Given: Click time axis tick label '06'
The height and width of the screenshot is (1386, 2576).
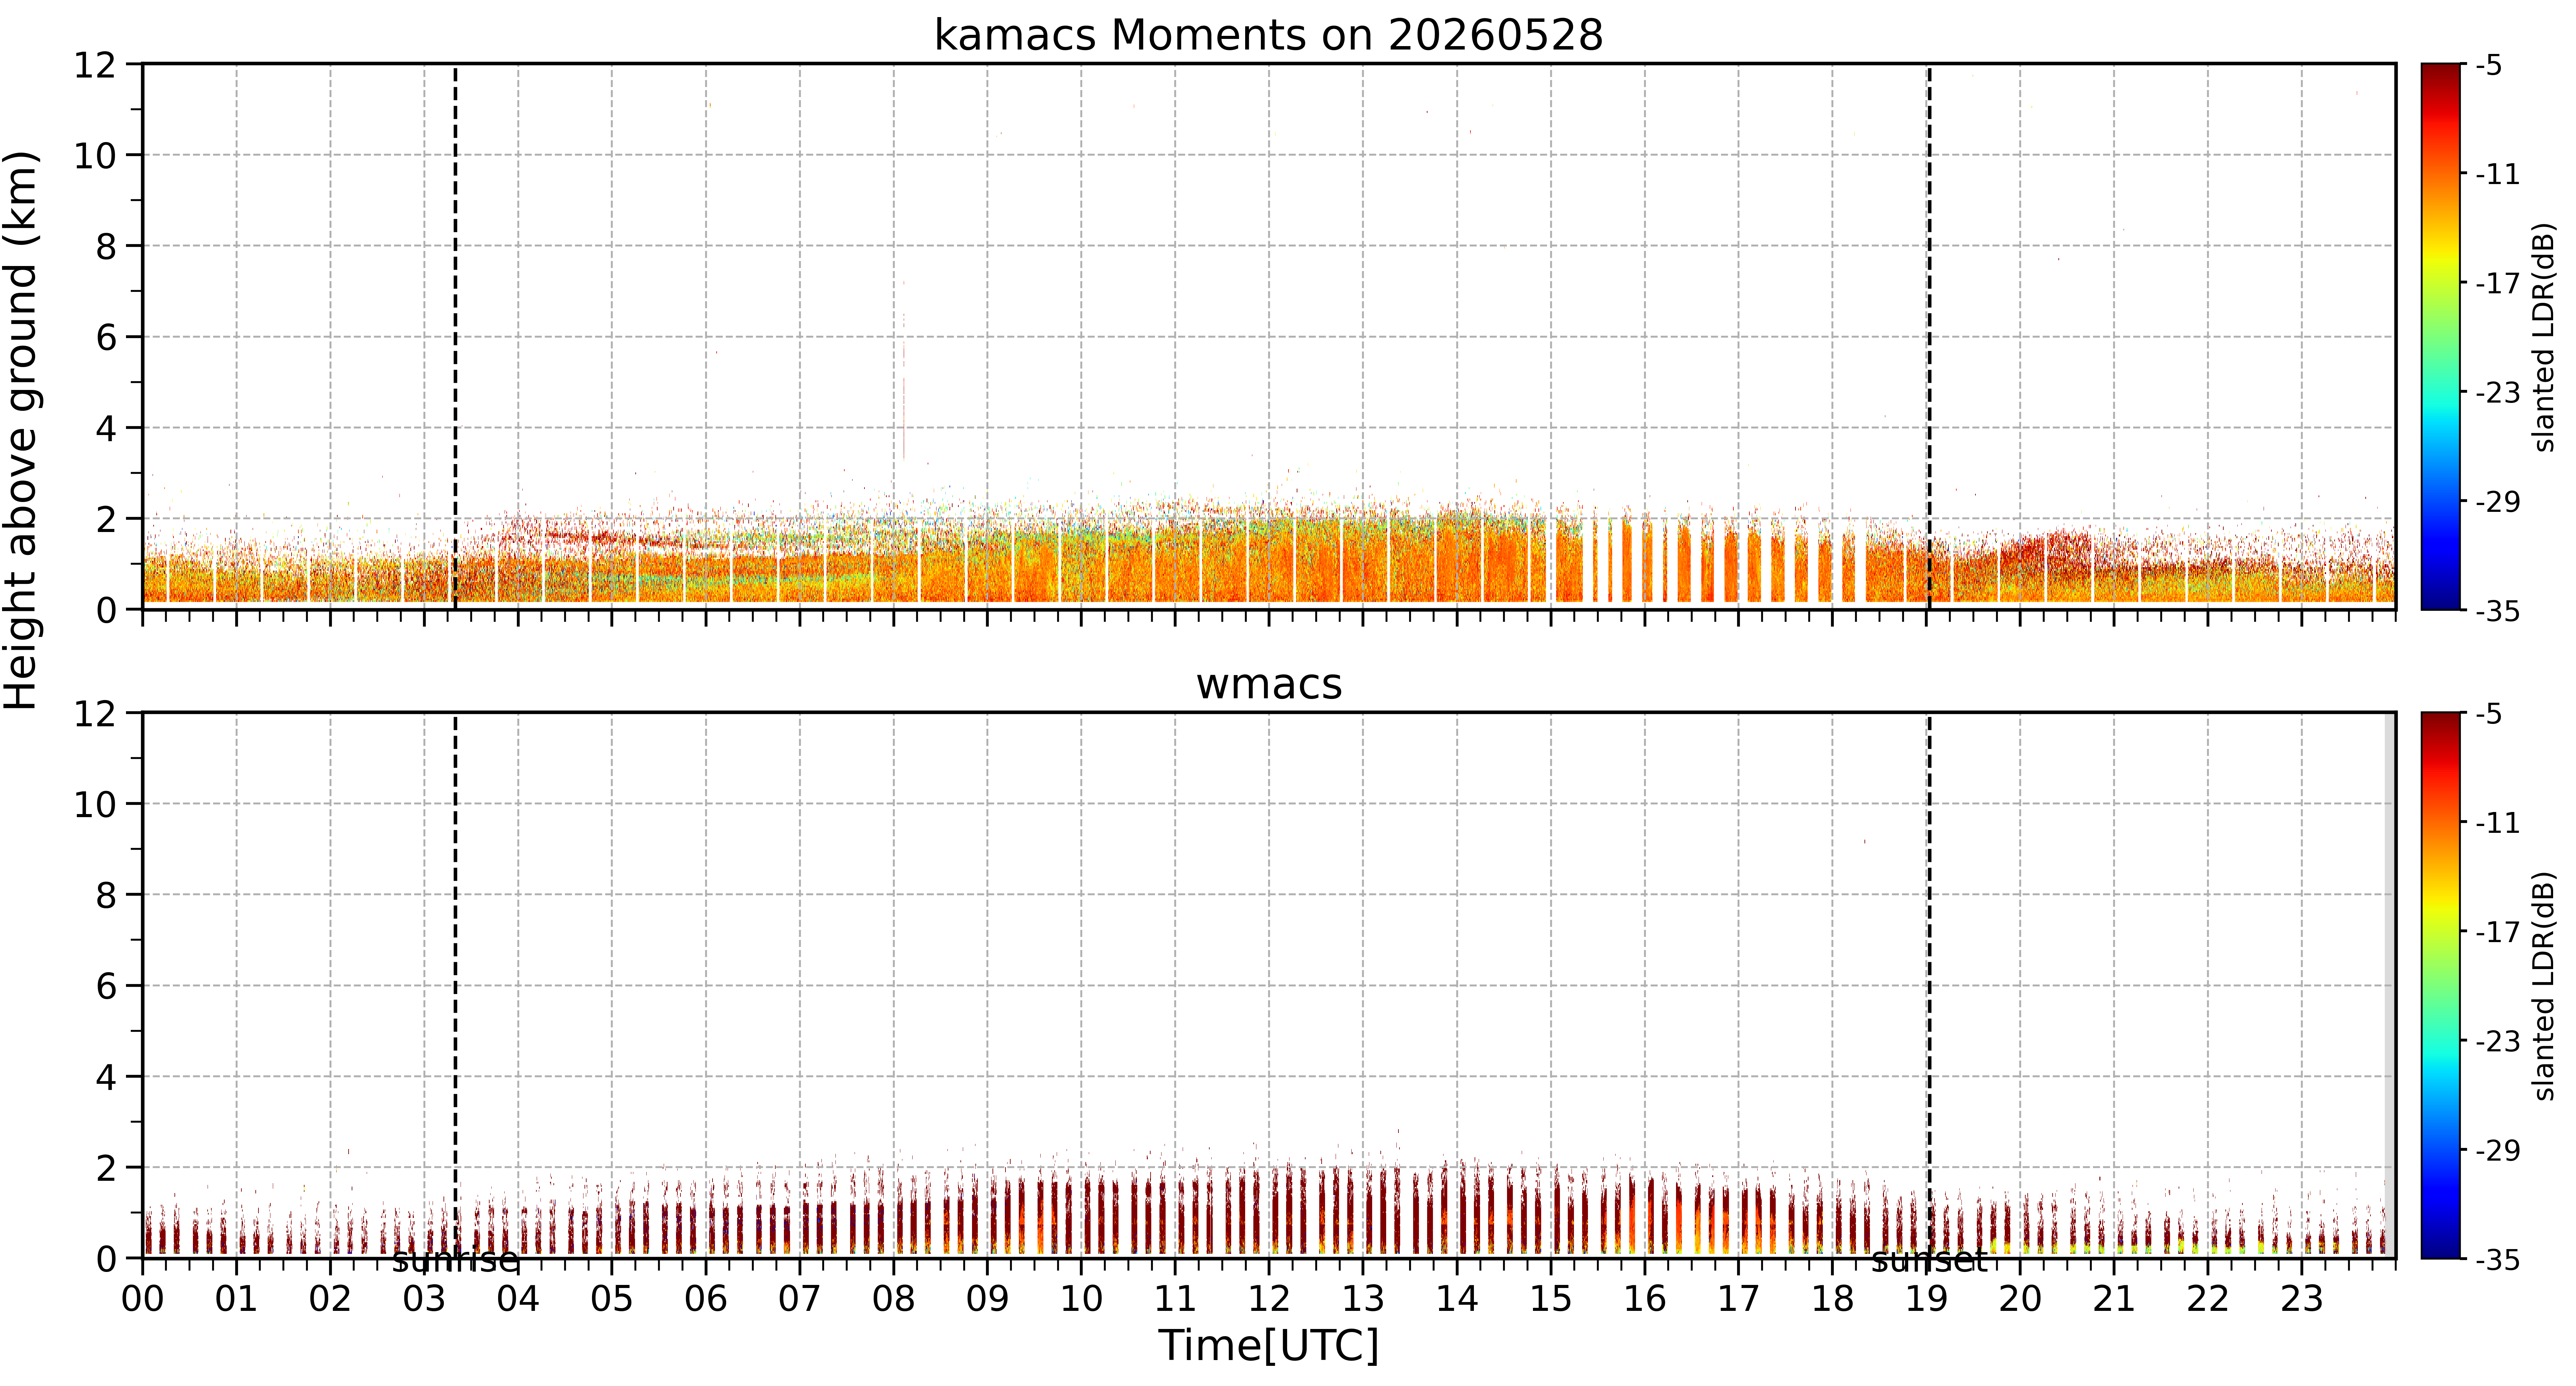Looking at the screenshot, I should pos(706,1299).
